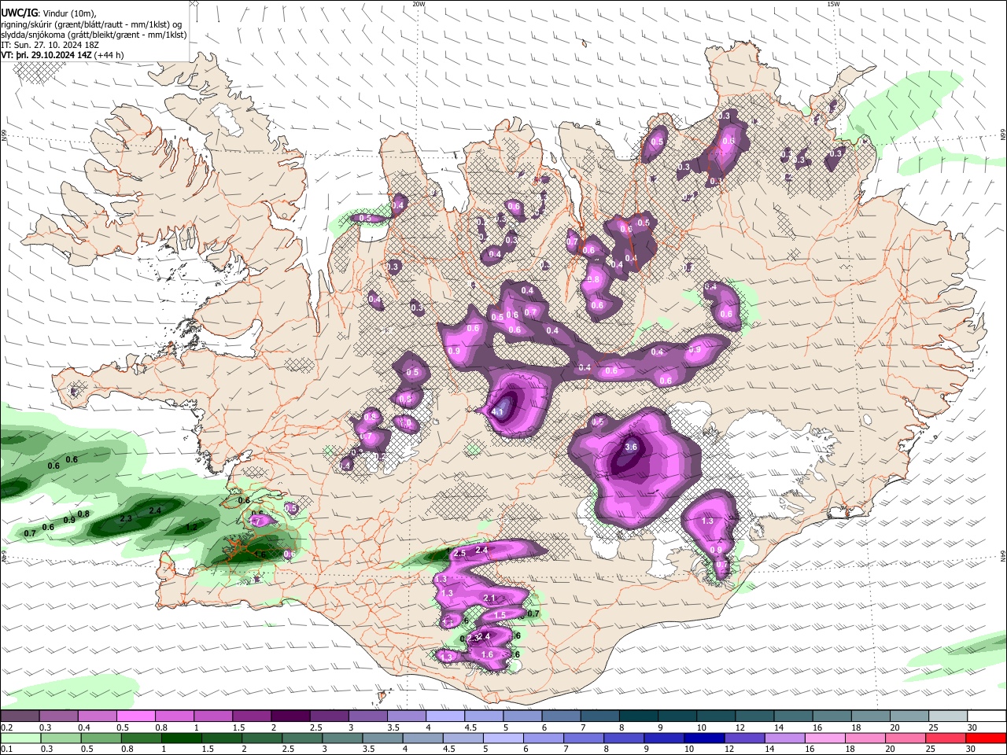Viewport: 1007px width, 755px height.
Task: Pick the darkest green 1–1.5 swatch in the bottom legend
Action: (183, 738)
